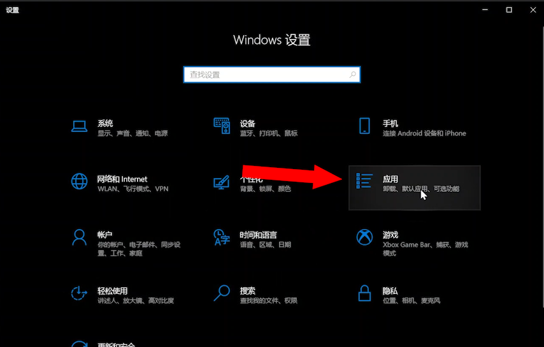Close the 设置 window
Viewport: 544px width, 347px height.
pos(533,10)
